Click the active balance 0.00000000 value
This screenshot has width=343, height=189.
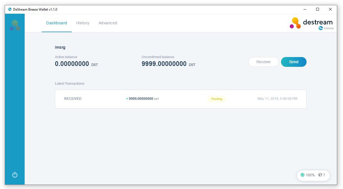pyautogui.click(x=72, y=64)
